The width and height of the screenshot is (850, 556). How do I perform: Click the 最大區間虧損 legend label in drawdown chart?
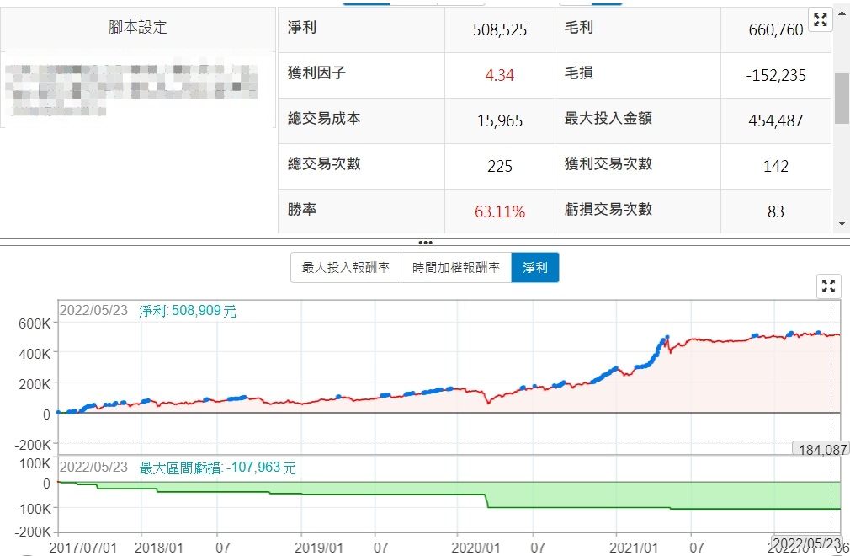click(x=217, y=468)
